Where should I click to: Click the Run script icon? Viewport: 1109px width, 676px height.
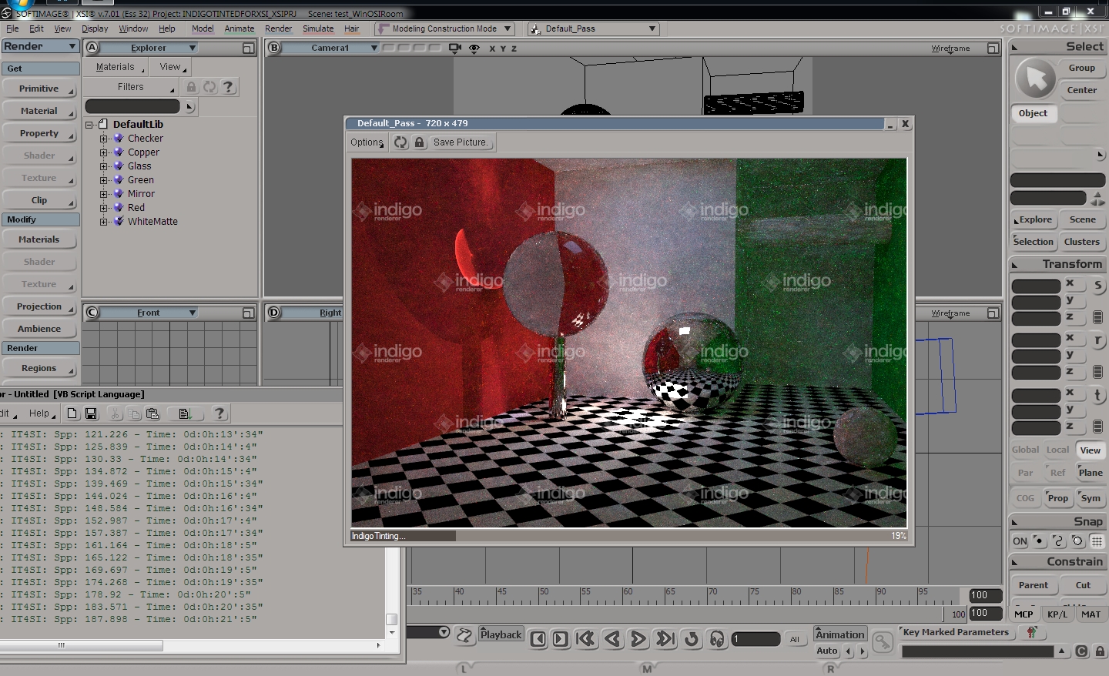click(x=185, y=413)
